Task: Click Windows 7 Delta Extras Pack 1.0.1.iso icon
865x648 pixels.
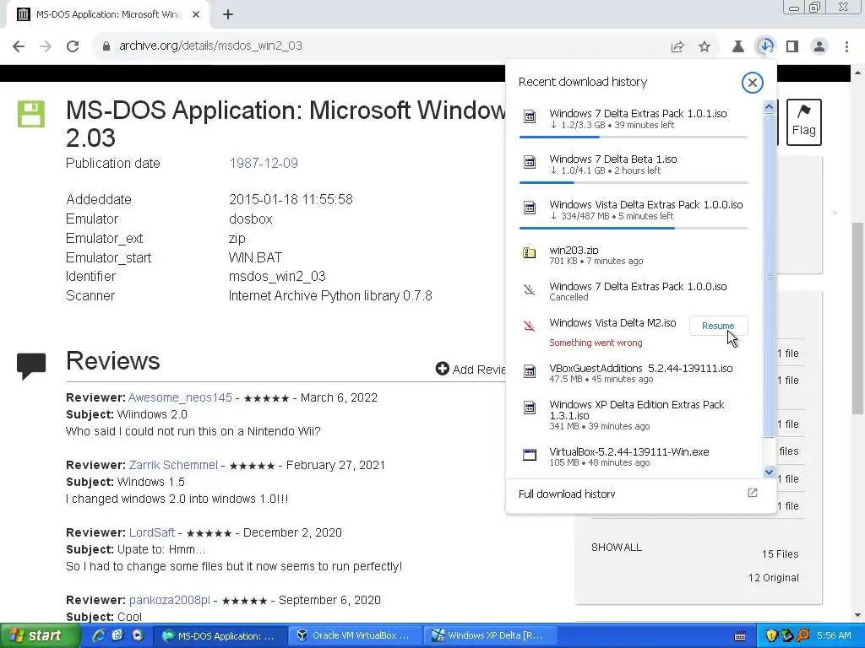Action: [x=529, y=116]
